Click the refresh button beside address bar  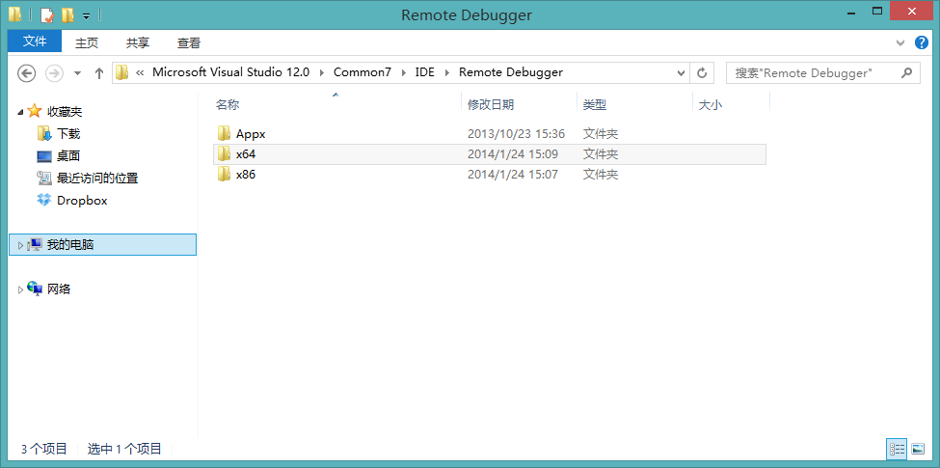click(x=702, y=73)
